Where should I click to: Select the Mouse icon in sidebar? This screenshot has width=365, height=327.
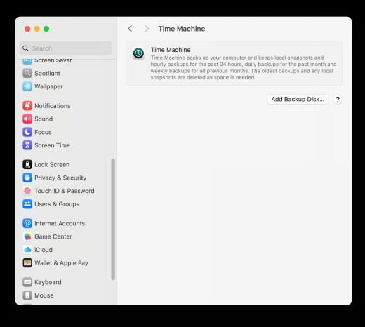(x=27, y=295)
